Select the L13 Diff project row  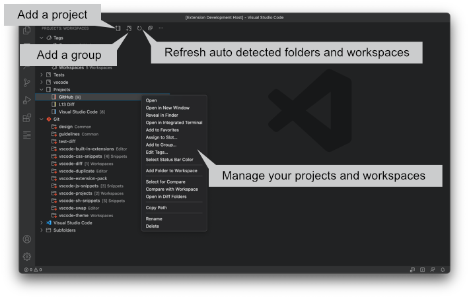(x=89, y=104)
